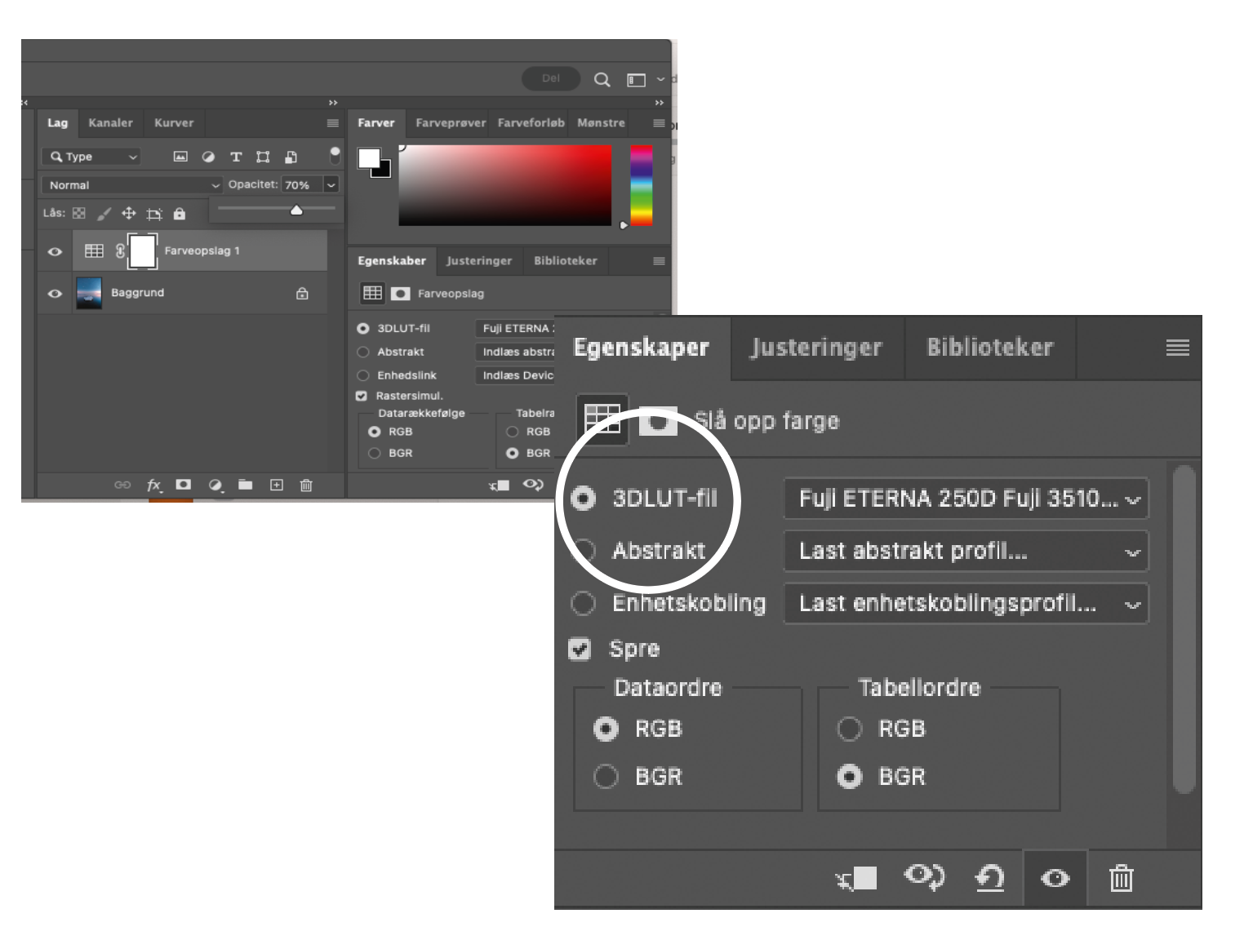The width and height of the screenshot is (1253, 940).
Task: Add a layer mask from Lag panel footer
Action: click(184, 485)
